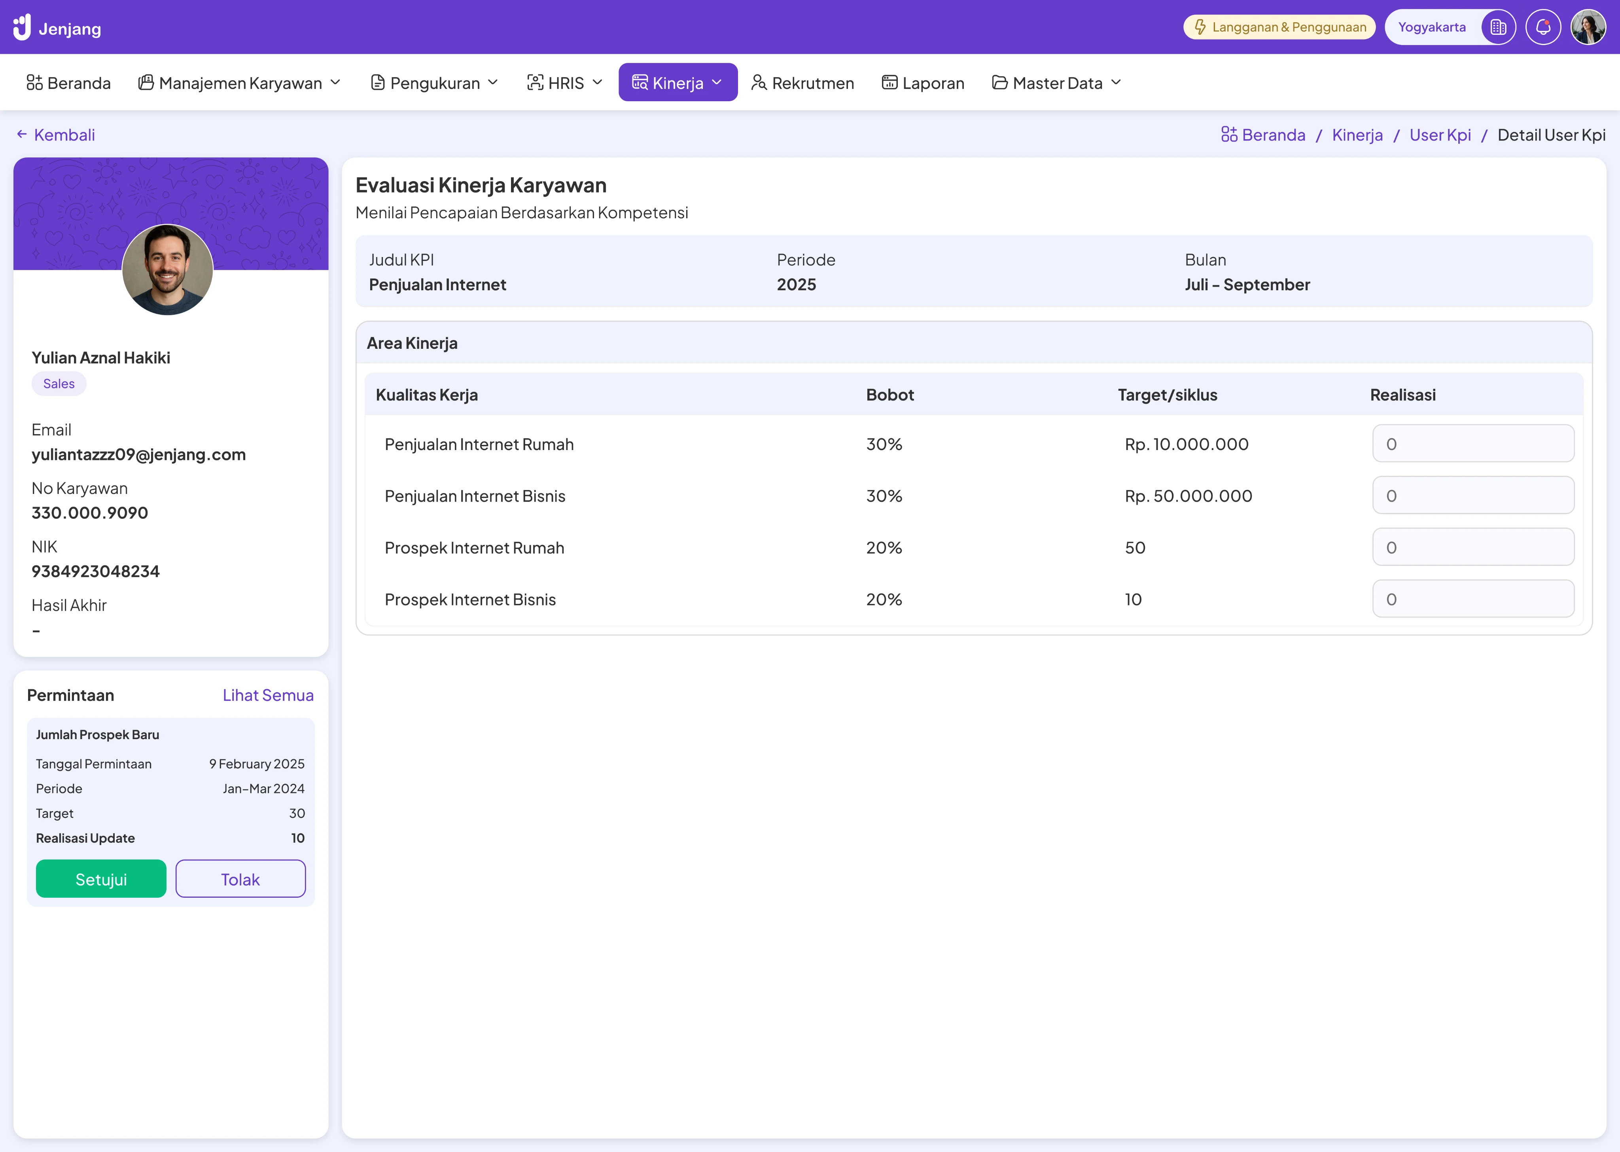Click the building icon beside Yogyakarta
Screen dimensions: 1620x1152
[1498, 28]
